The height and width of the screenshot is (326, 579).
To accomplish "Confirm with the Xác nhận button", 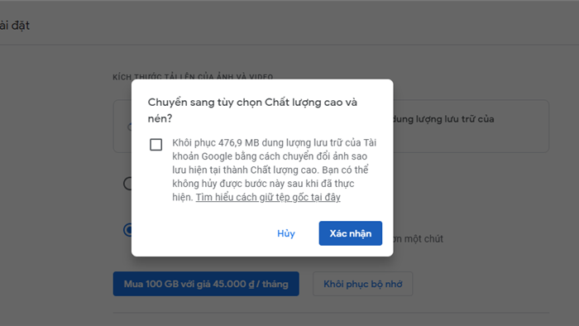I will click(351, 233).
